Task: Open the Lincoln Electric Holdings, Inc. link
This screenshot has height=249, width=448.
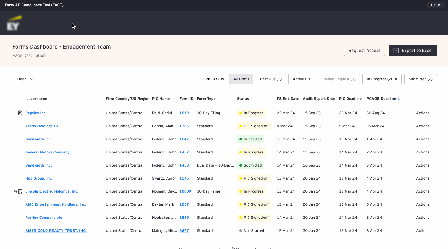Action: (52, 191)
